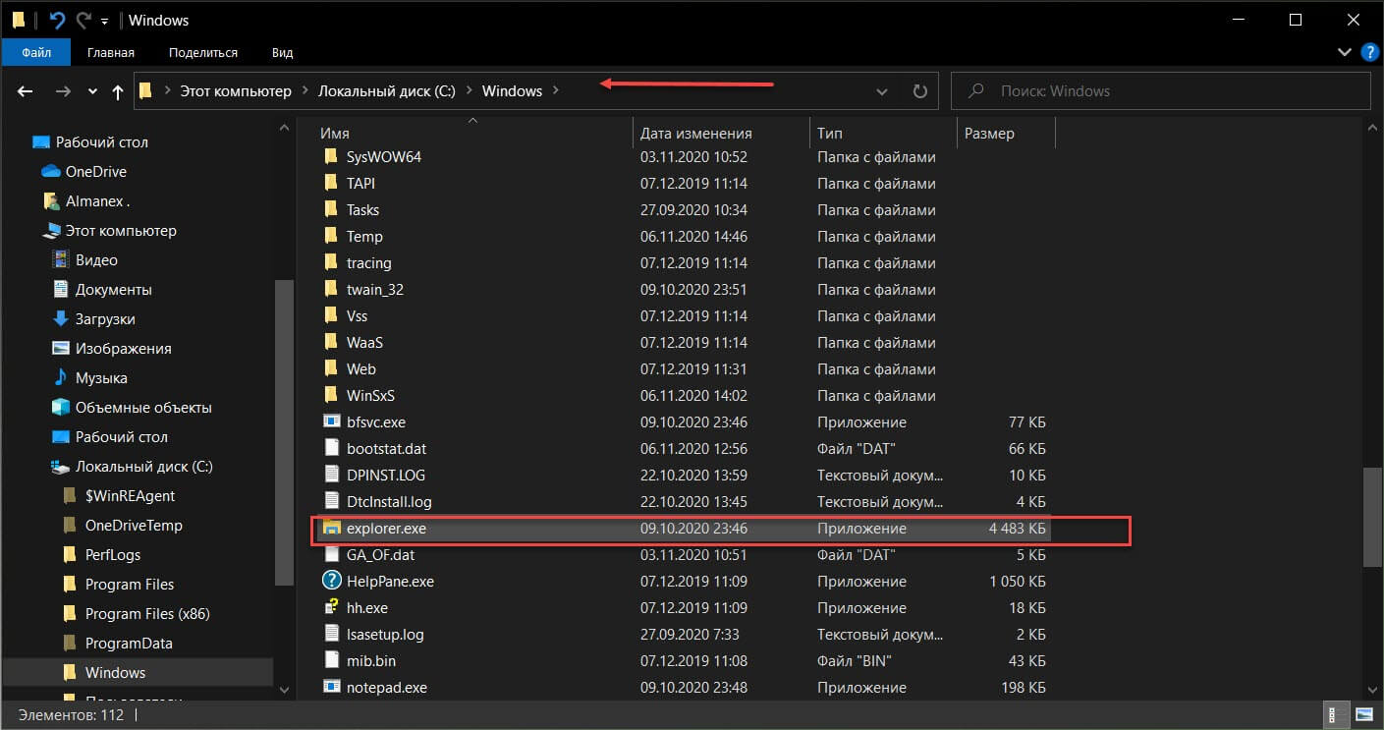
Task: Go forward with the right arrow
Action: click(63, 90)
